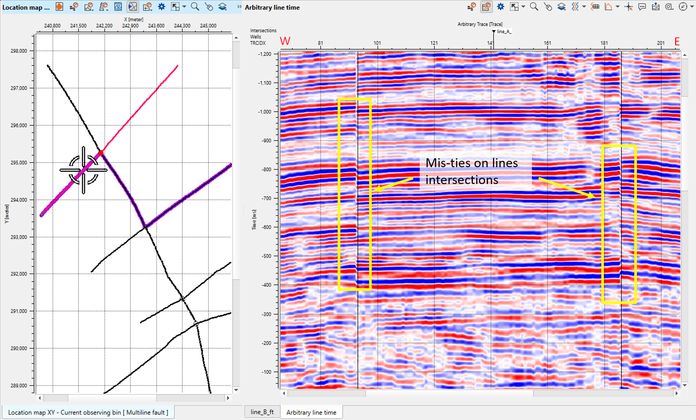Select the Zoom magnifier tool in the seismic view
Viewport: 696px width, 420px height.
pos(534,7)
